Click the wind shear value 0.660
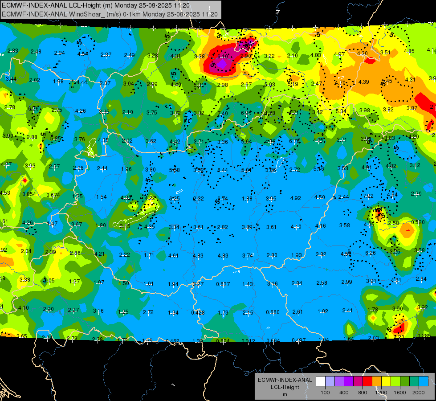This screenshot has width=436, height=401. (x=273, y=312)
